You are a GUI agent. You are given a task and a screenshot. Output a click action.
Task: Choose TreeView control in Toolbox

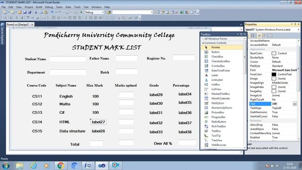coord(217,140)
